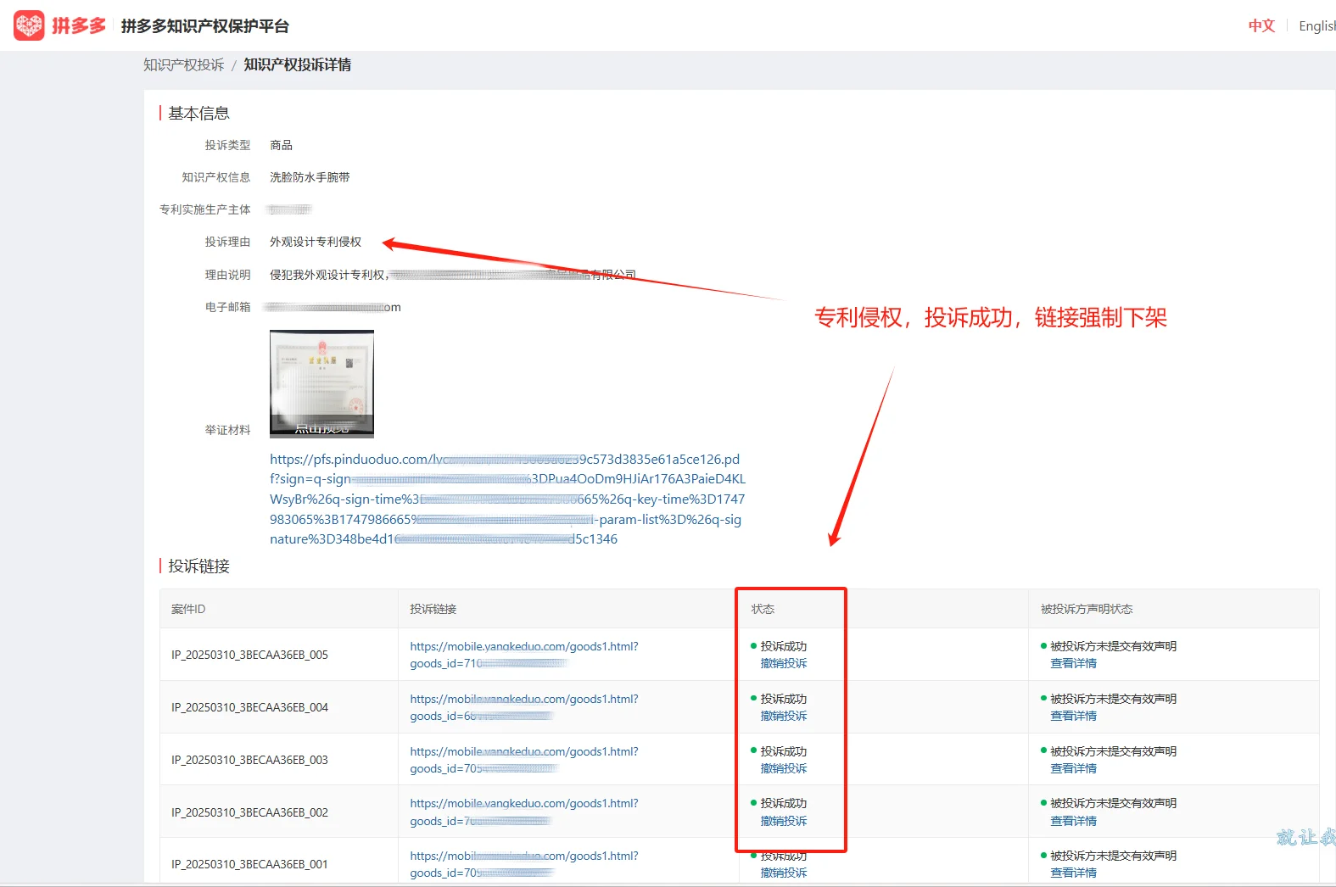The width and height of the screenshot is (1336, 887).
Task: Click the 洗脸防水手腕带 IP info value
Action: click(310, 177)
